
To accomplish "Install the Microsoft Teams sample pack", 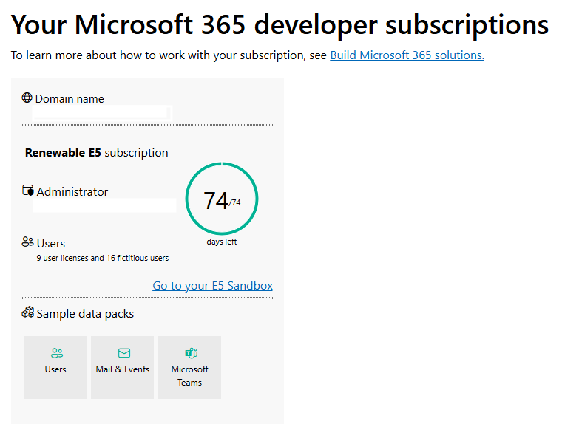I will point(189,367).
